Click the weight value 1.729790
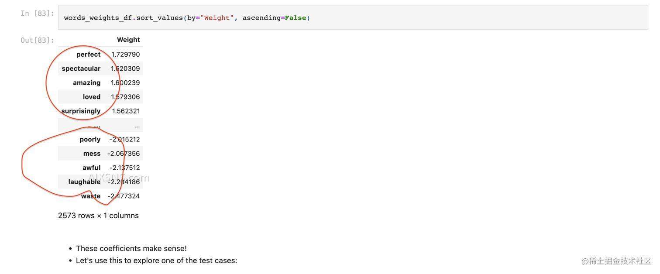The image size is (660, 274). point(125,55)
